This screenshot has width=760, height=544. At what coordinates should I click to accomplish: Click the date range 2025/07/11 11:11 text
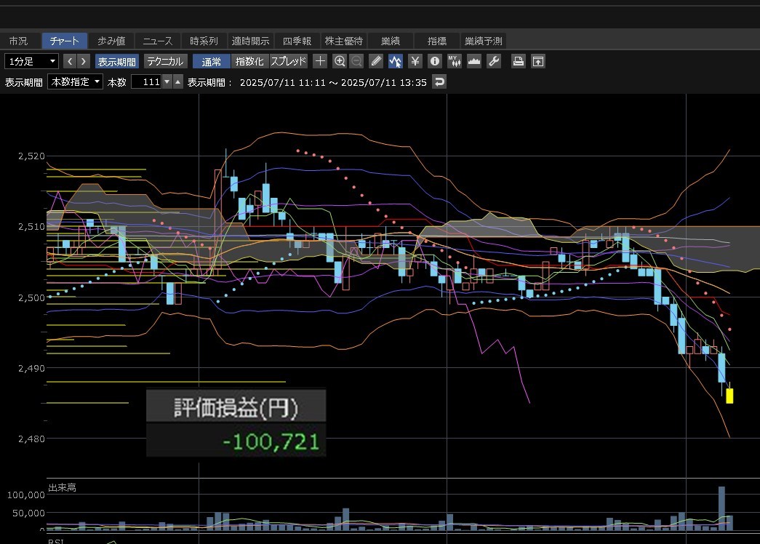click(283, 82)
